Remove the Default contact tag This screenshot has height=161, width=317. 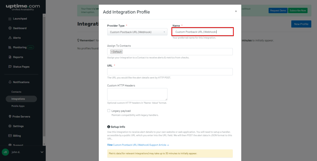[x=112, y=52]
